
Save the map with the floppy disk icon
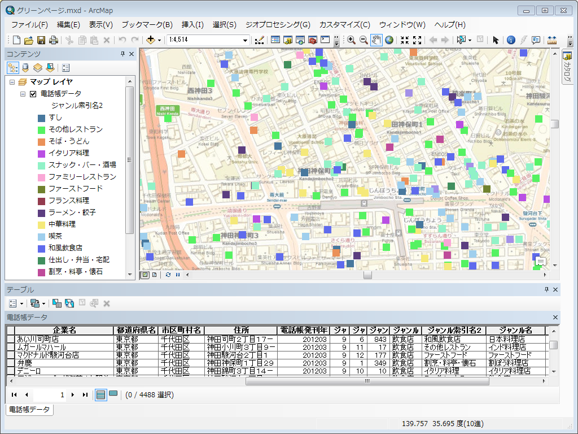[41, 40]
